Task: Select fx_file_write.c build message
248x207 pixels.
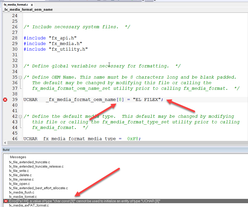Action: (x=19, y=171)
